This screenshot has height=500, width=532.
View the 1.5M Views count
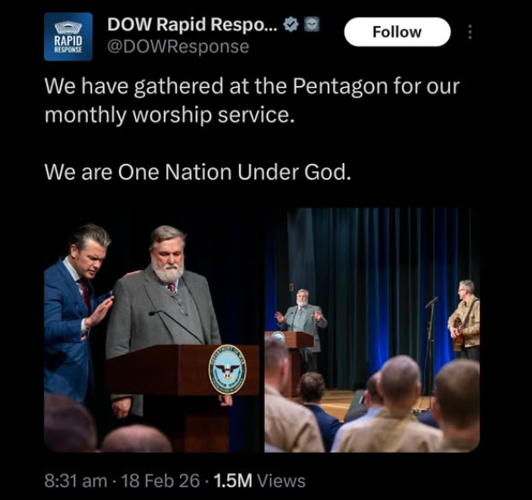point(260,481)
